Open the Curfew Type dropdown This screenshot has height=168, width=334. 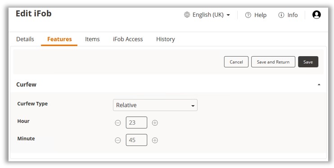pyautogui.click(x=155, y=105)
